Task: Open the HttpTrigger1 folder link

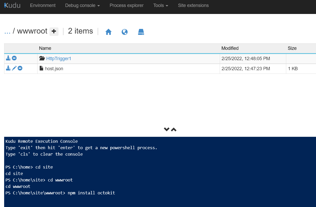Action: [x=59, y=59]
